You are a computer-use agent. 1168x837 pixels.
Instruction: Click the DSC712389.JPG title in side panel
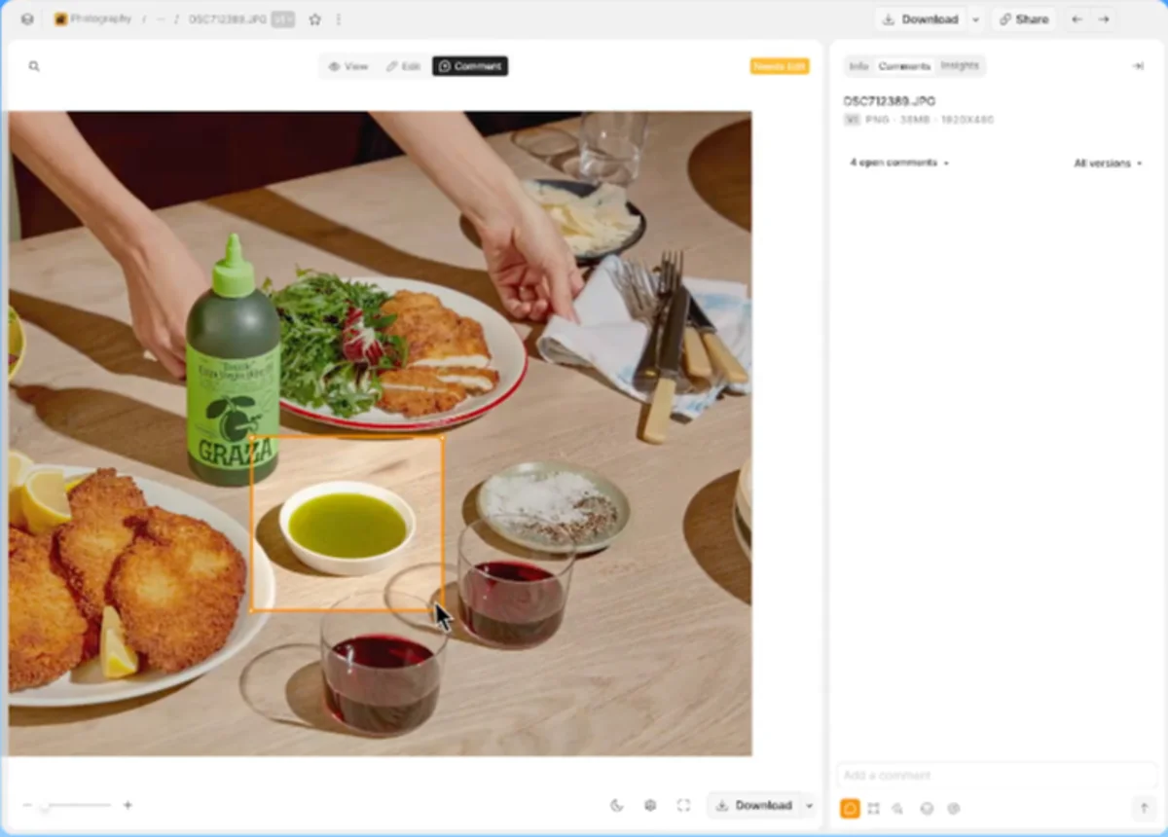[x=890, y=101]
